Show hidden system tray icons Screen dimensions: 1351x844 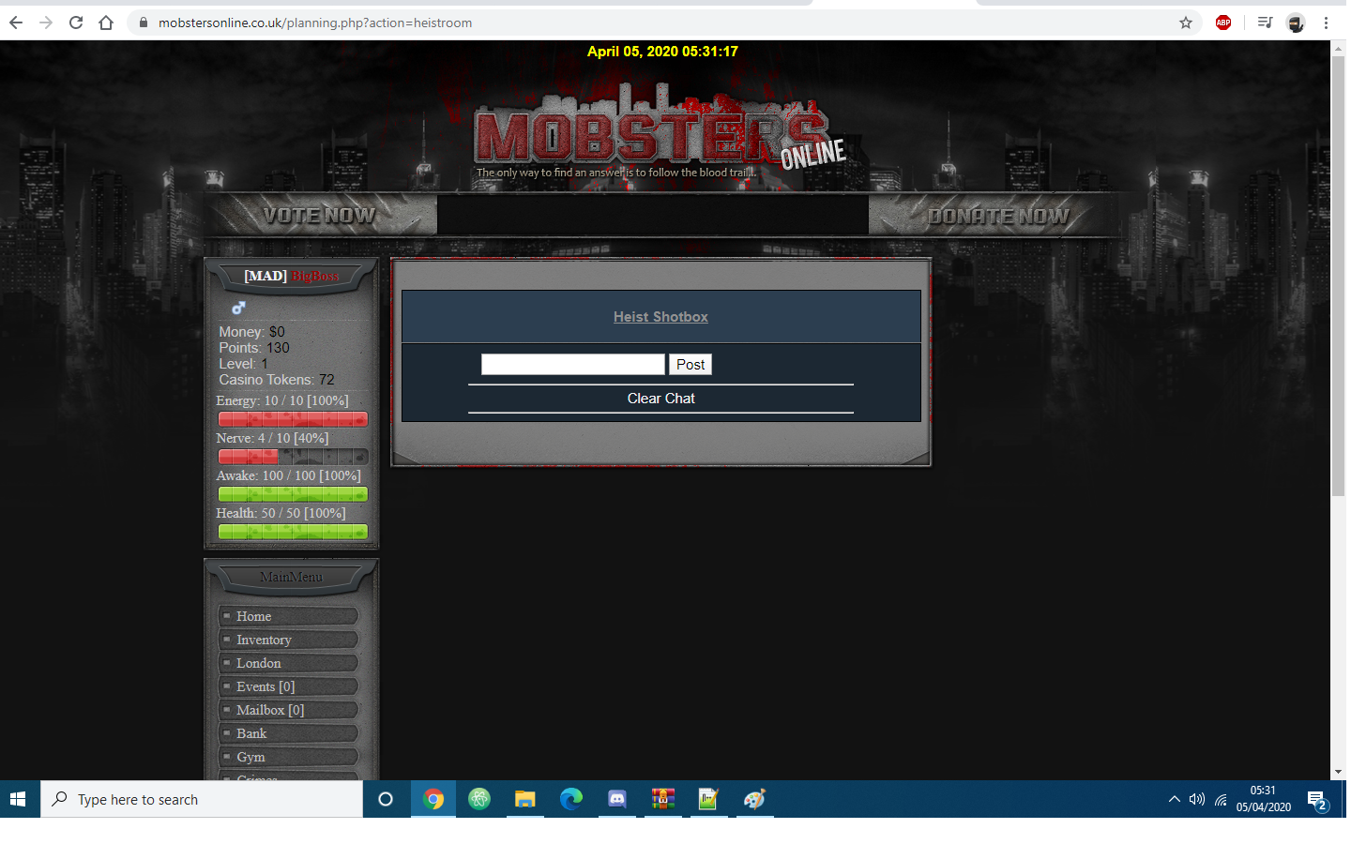click(1174, 799)
